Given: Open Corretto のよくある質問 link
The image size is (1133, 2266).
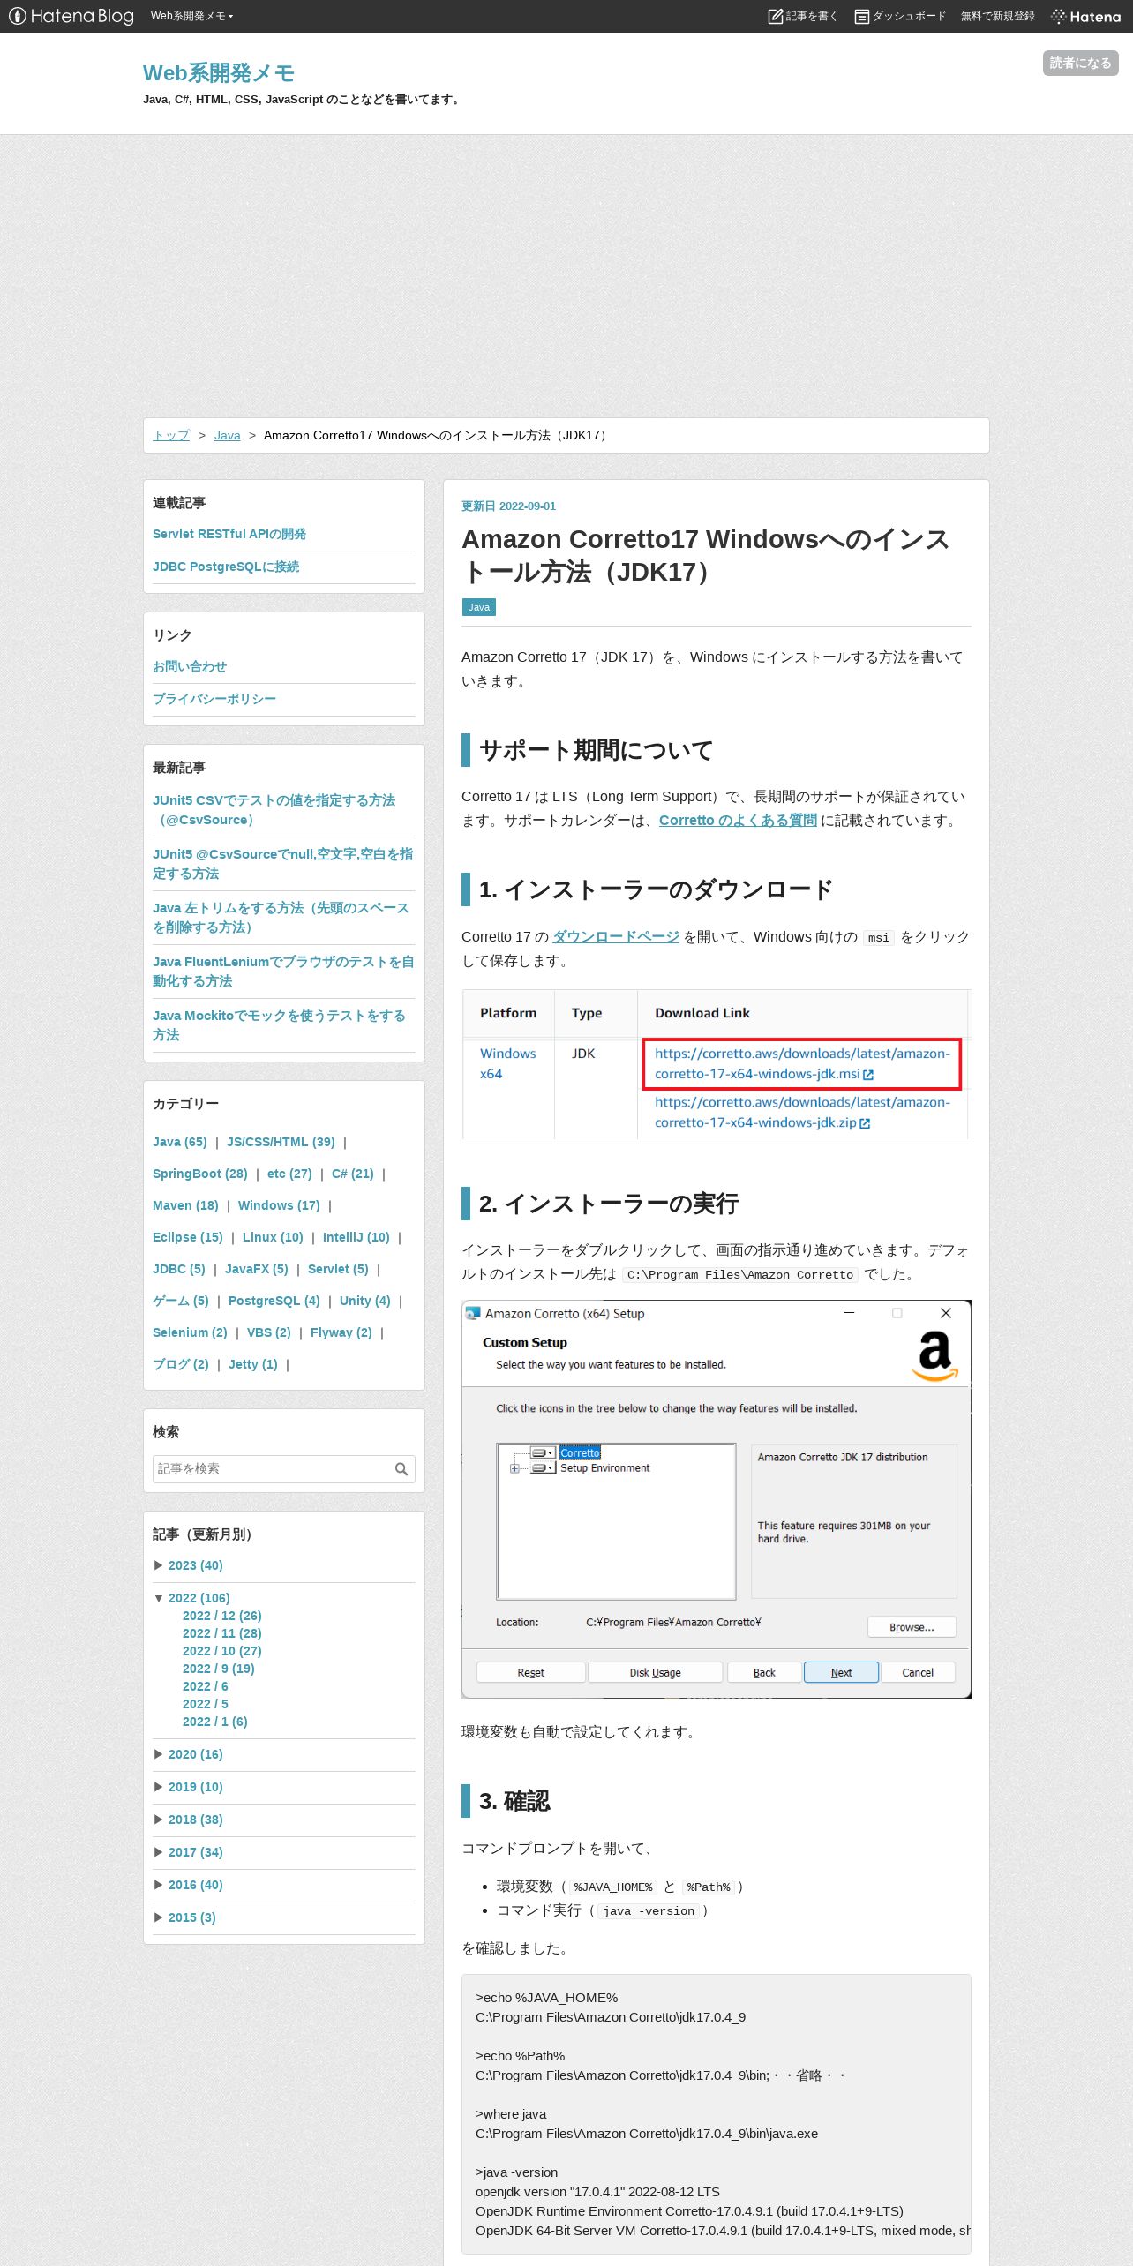Looking at the screenshot, I should [x=738, y=820].
